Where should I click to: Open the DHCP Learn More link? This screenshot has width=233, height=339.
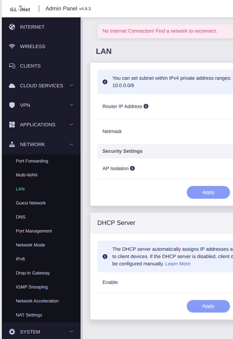pyautogui.click(x=178, y=264)
